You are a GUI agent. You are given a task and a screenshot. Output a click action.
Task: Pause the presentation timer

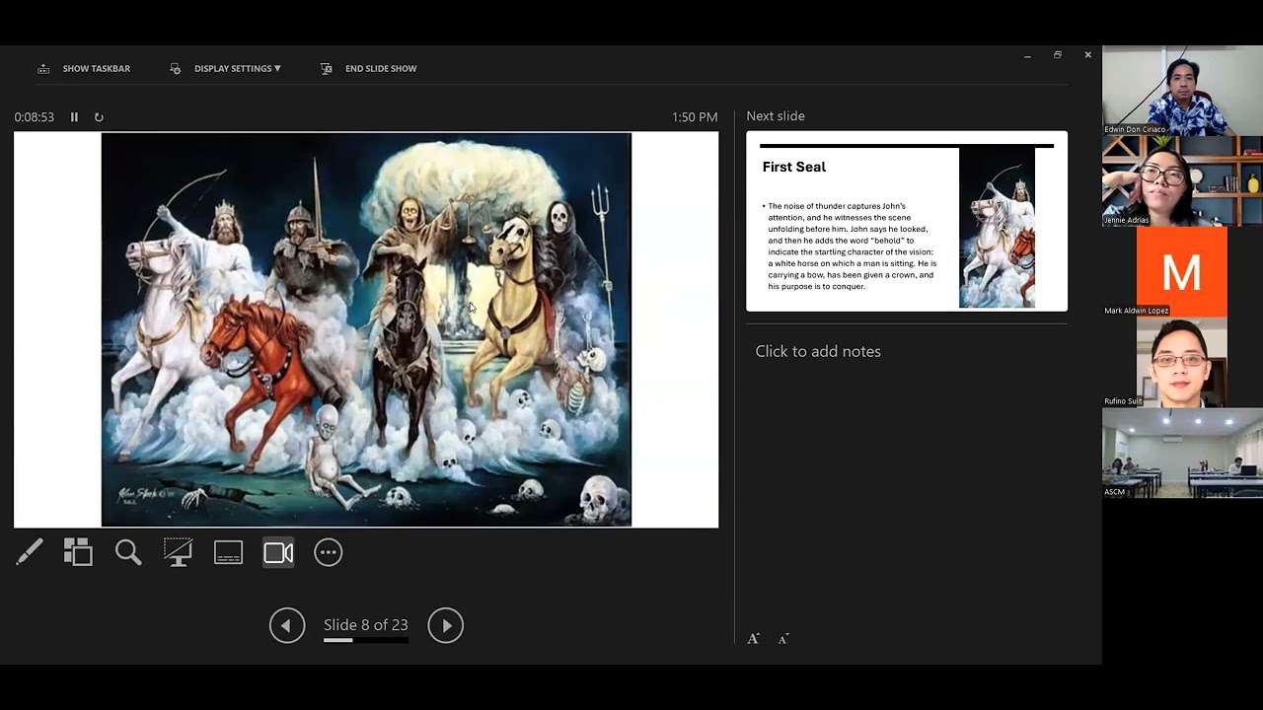click(74, 116)
